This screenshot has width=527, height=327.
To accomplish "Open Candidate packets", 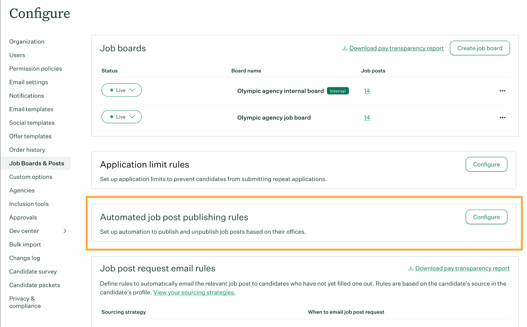I will (x=35, y=285).
